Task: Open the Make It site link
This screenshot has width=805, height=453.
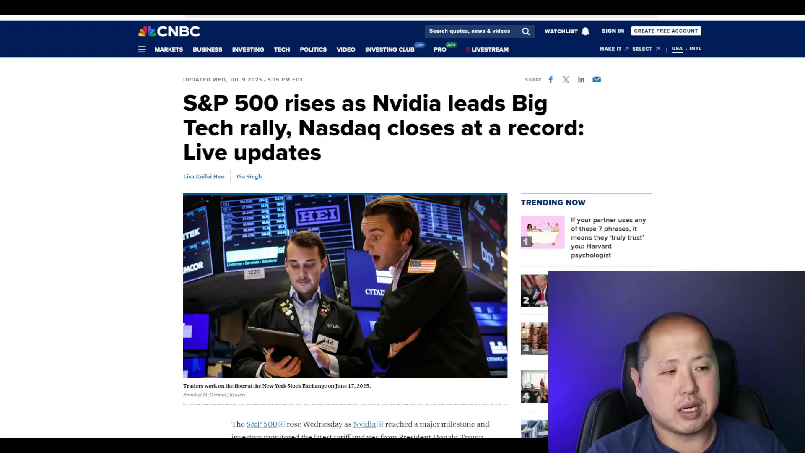Action: coord(610,49)
